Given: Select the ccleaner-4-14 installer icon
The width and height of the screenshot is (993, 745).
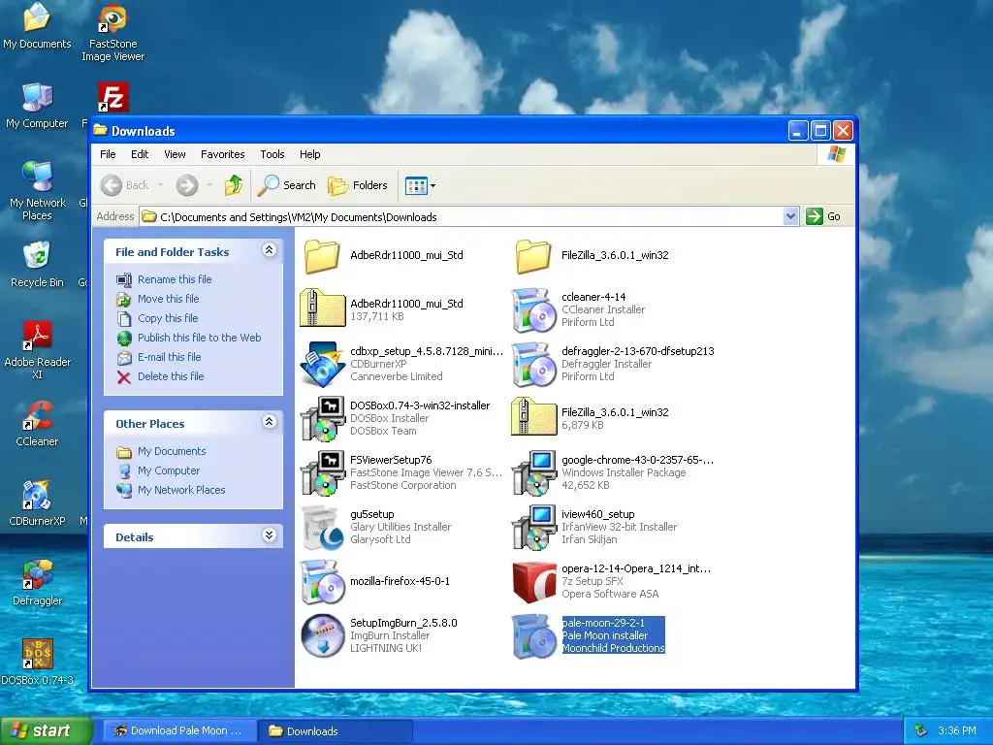Looking at the screenshot, I should [533, 309].
